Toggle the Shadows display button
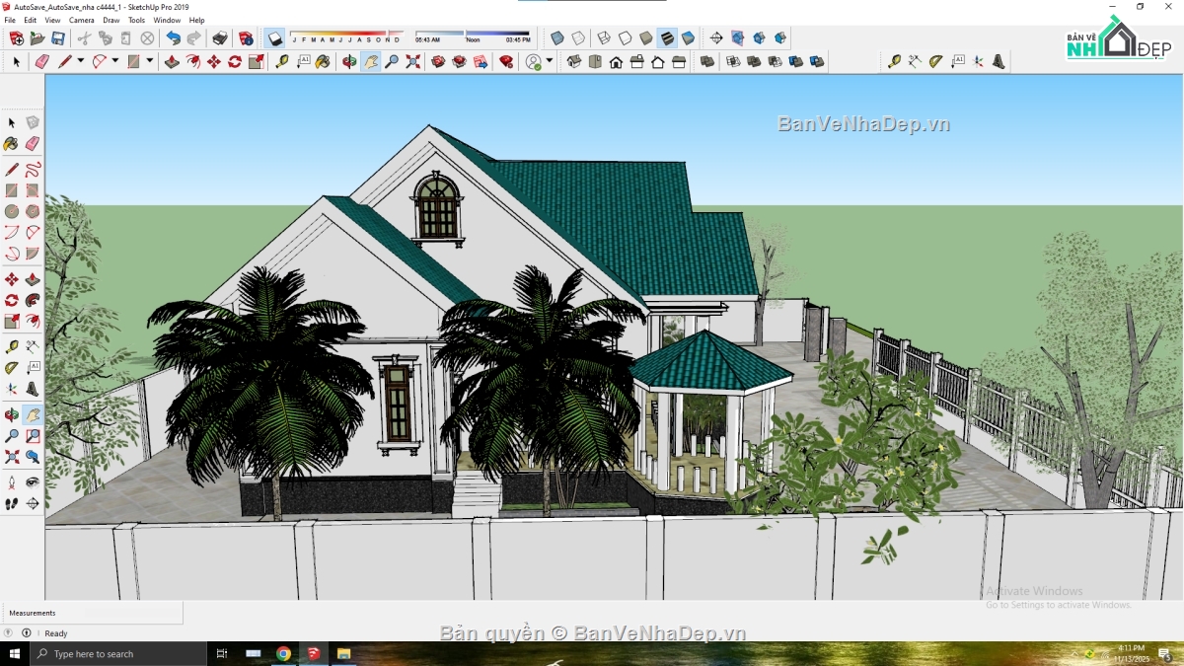 click(275, 38)
